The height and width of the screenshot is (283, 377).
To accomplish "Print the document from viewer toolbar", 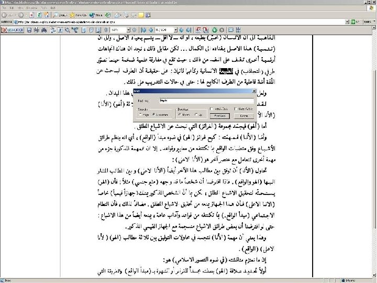I will [x=37, y=30].
